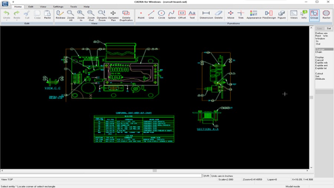Screen dimensions: 334x188
Task: Choose Chain in side menu
Action: 319,52
